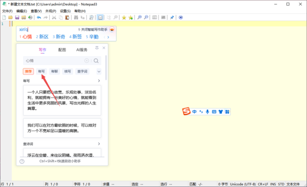
Task: Click the writing panel vertical scrollbar
Action: (106, 68)
